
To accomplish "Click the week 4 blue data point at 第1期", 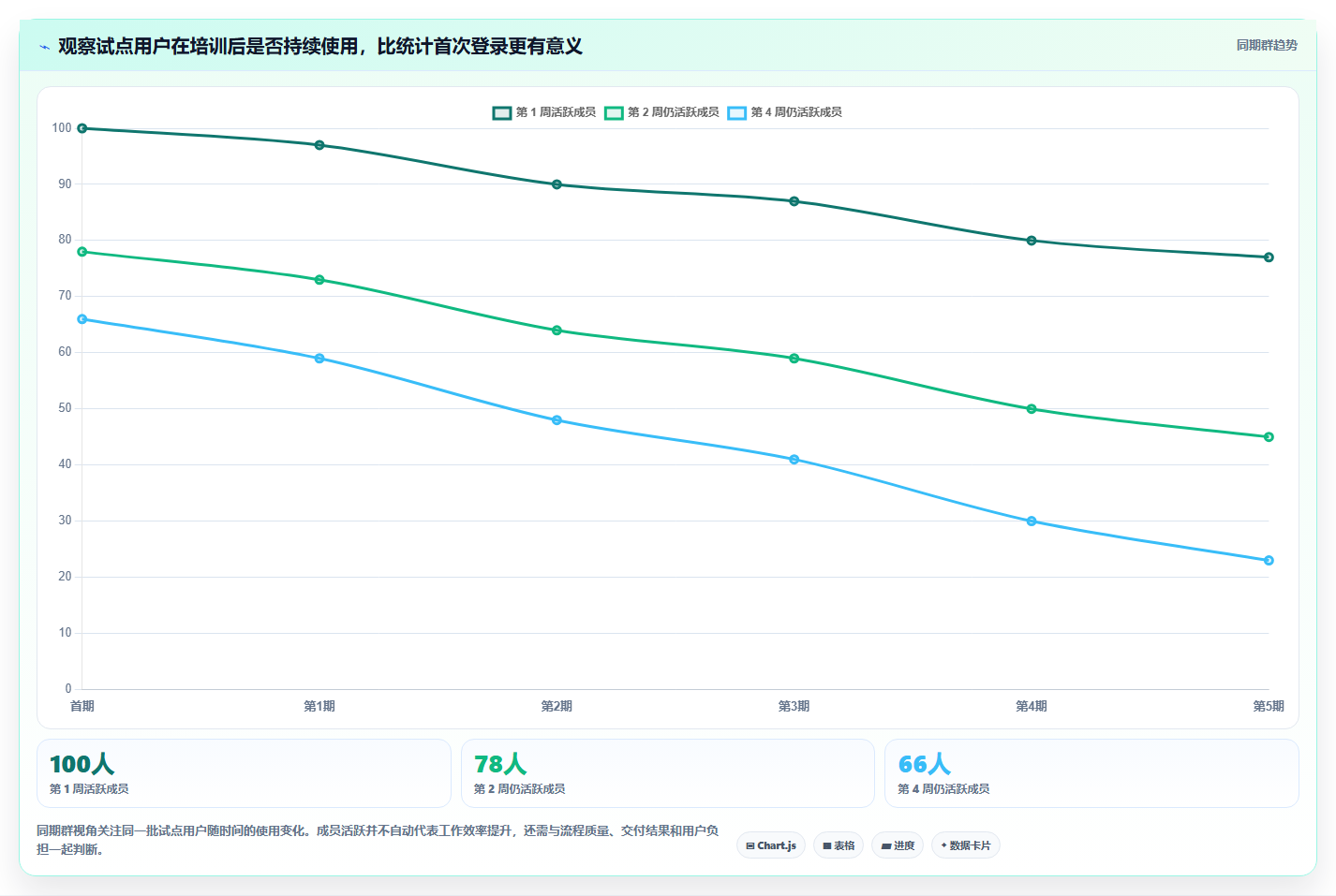I will click(x=319, y=359).
